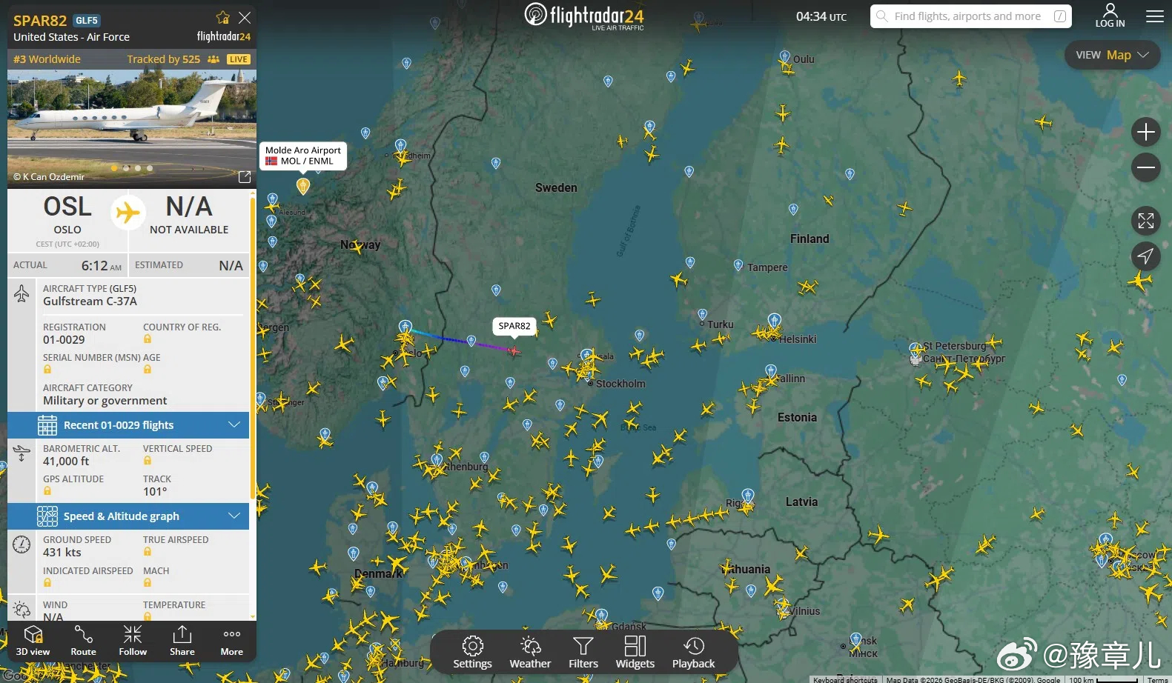Share this flight

tap(182, 641)
